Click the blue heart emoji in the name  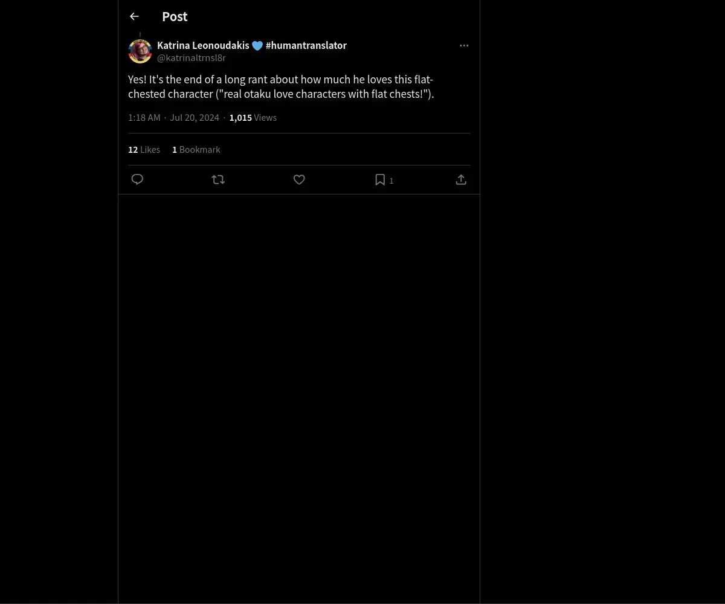pos(257,46)
